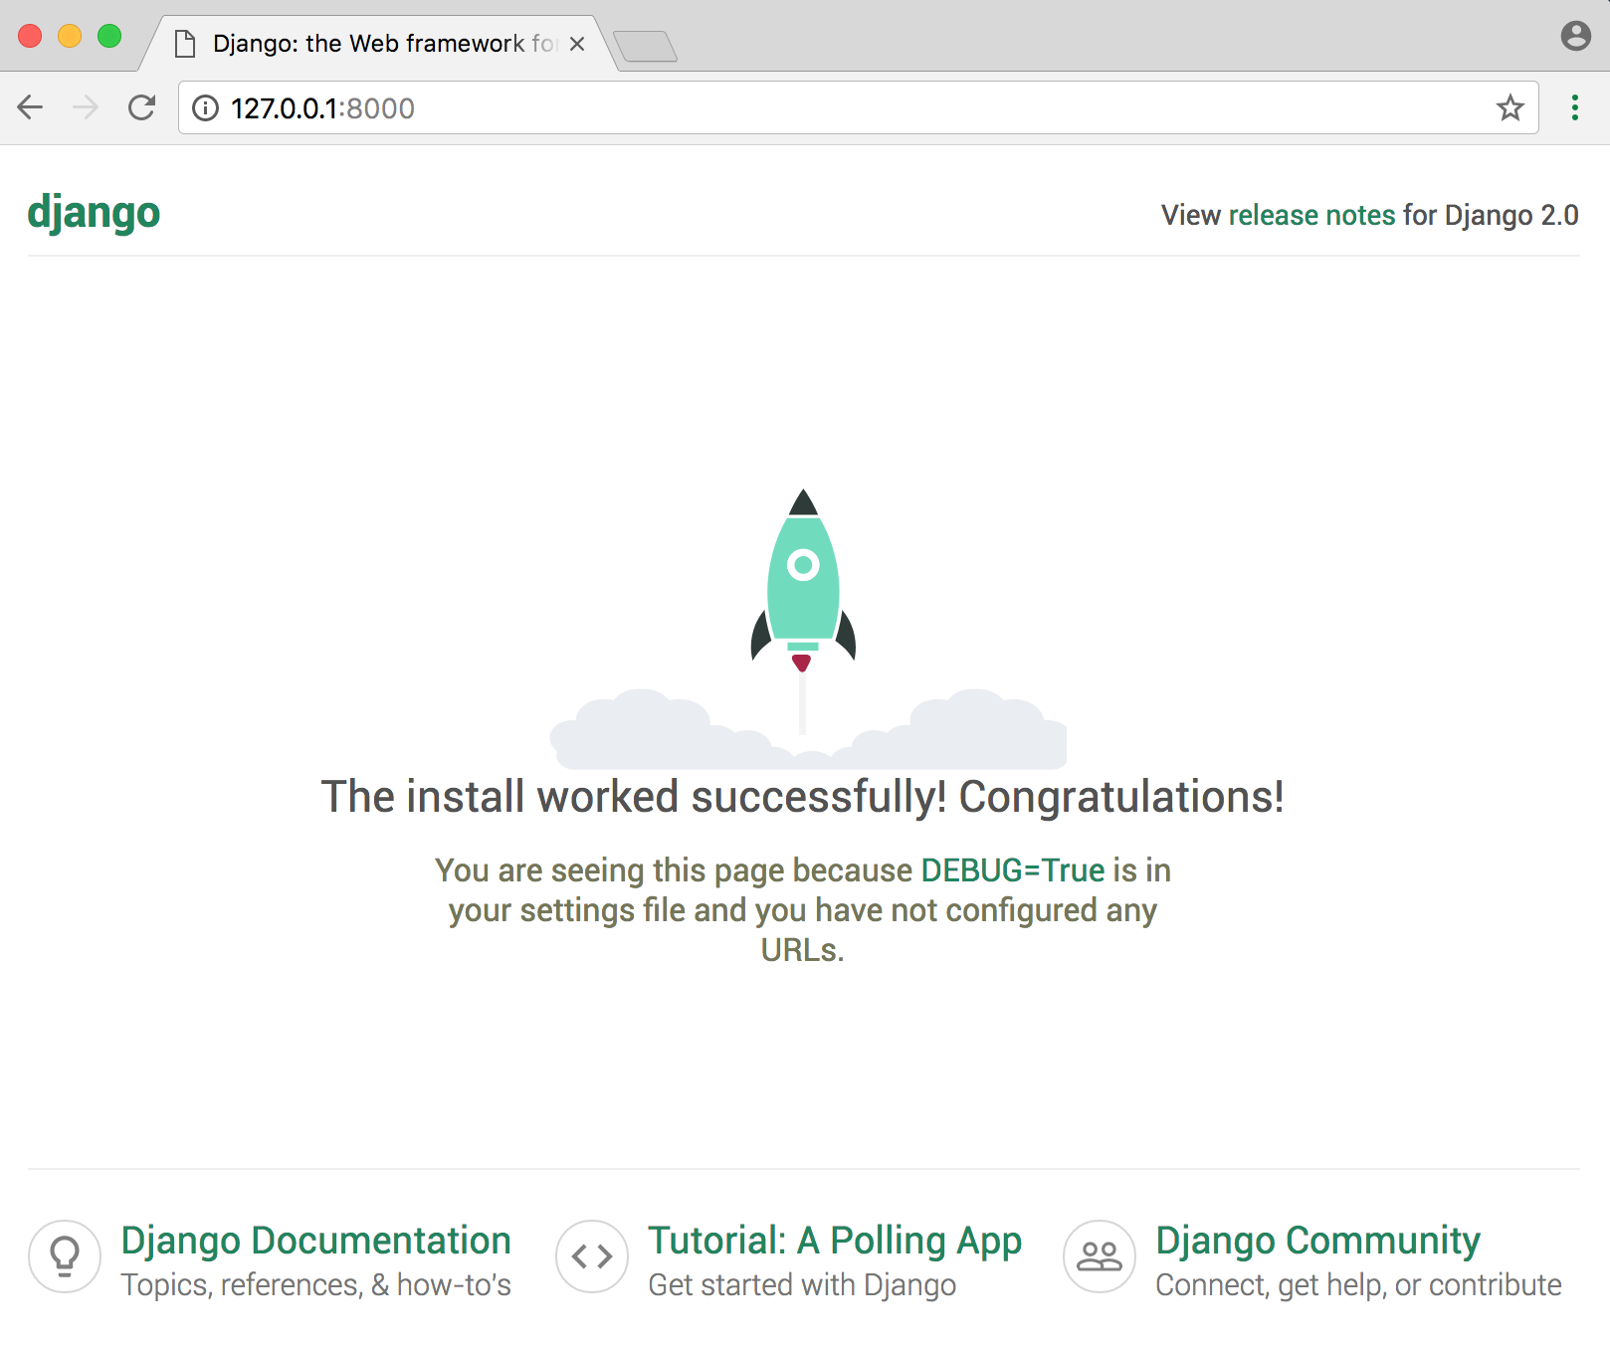Screen dimensions: 1610x1345
Task: Click the browser forward arrow
Action: [x=87, y=107]
